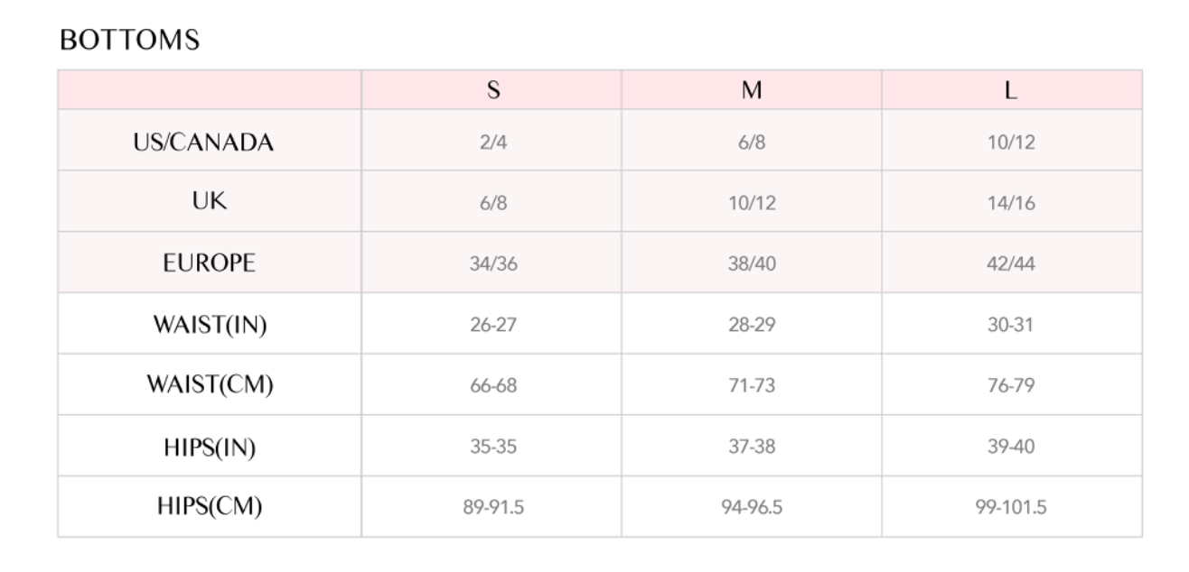Click the 39-40 hips inches cell

(1011, 447)
